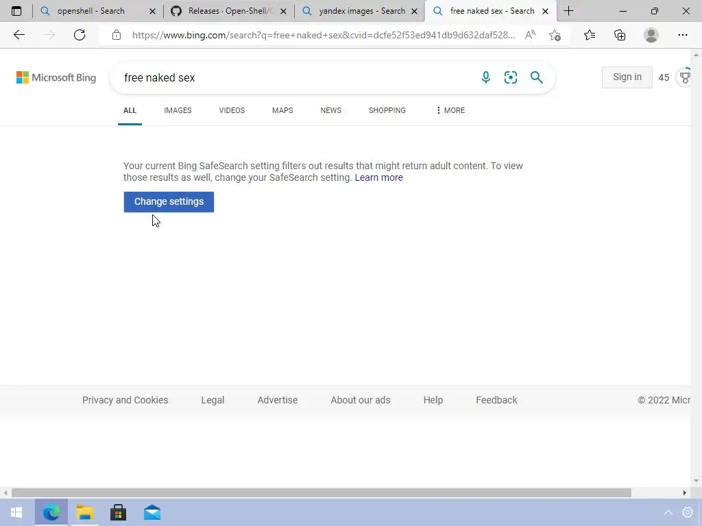Close the openshell - Search tab
Image resolution: width=702 pixels, height=526 pixels.
(x=152, y=11)
